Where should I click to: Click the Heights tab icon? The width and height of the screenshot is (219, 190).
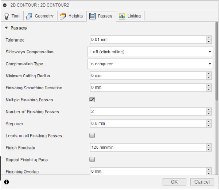point(62,16)
